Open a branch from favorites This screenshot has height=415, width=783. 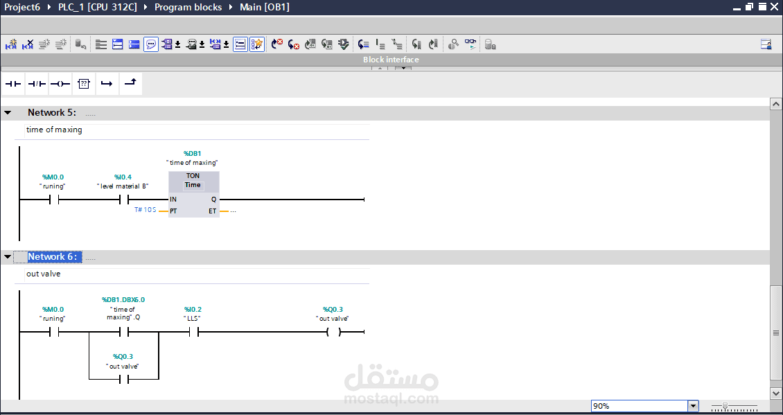click(107, 84)
